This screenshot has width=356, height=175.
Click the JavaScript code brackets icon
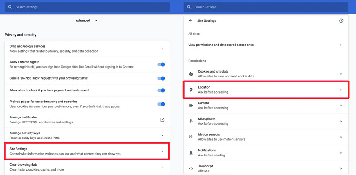[x=191, y=168]
